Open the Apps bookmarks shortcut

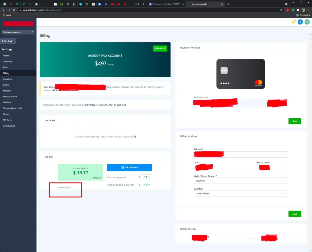point(6,15)
